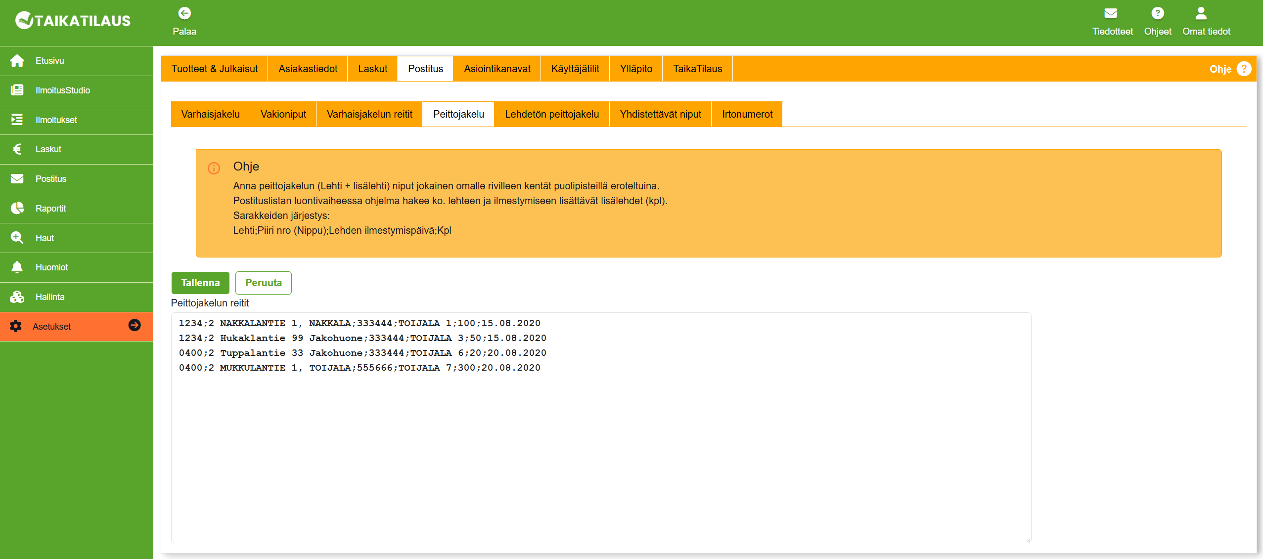The height and width of the screenshot is (559, 1263).
Task: Open IlmoitusStudio newspaper icon
Action: (17, 90)
